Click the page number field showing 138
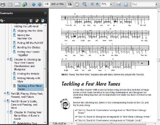 point(46,4)
